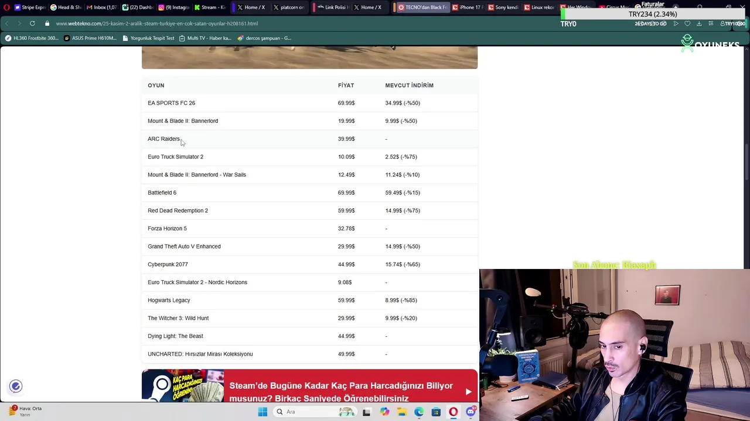Click the TRY234 (2.34%) overlay label

pos(653,14)
